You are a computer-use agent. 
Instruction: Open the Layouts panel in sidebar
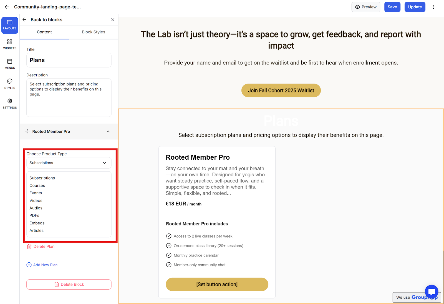click(10, 25)
